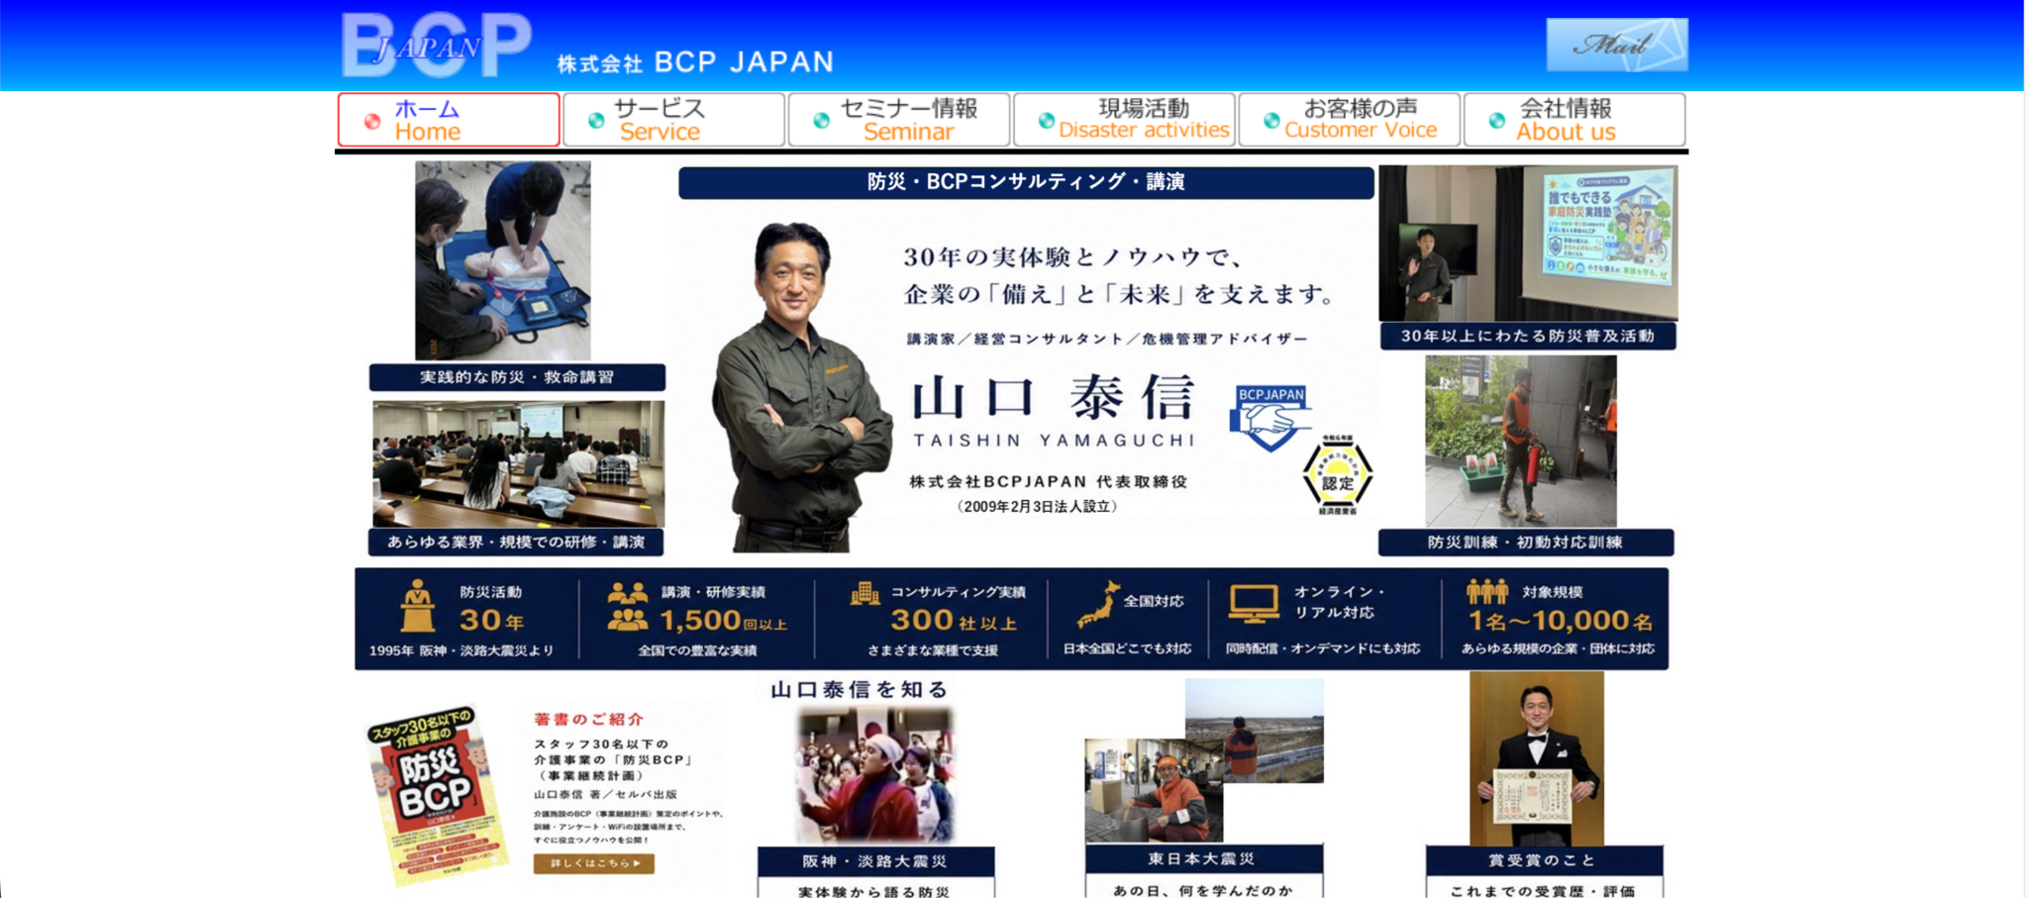This screenshot has width=2028, height=898.
Task: Click the （2009年2月3日法人設立） text
Action: coord(1038,507)
